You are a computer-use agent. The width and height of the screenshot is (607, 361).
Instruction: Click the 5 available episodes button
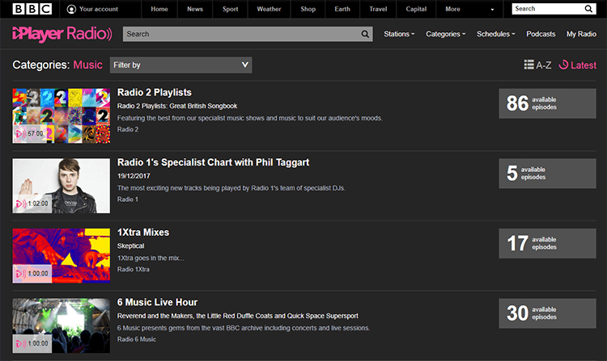[547, 174]
